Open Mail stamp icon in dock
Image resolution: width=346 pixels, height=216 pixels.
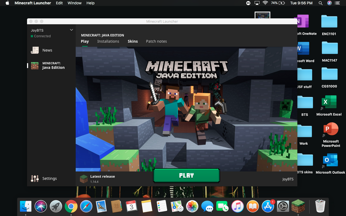[101, 207]
